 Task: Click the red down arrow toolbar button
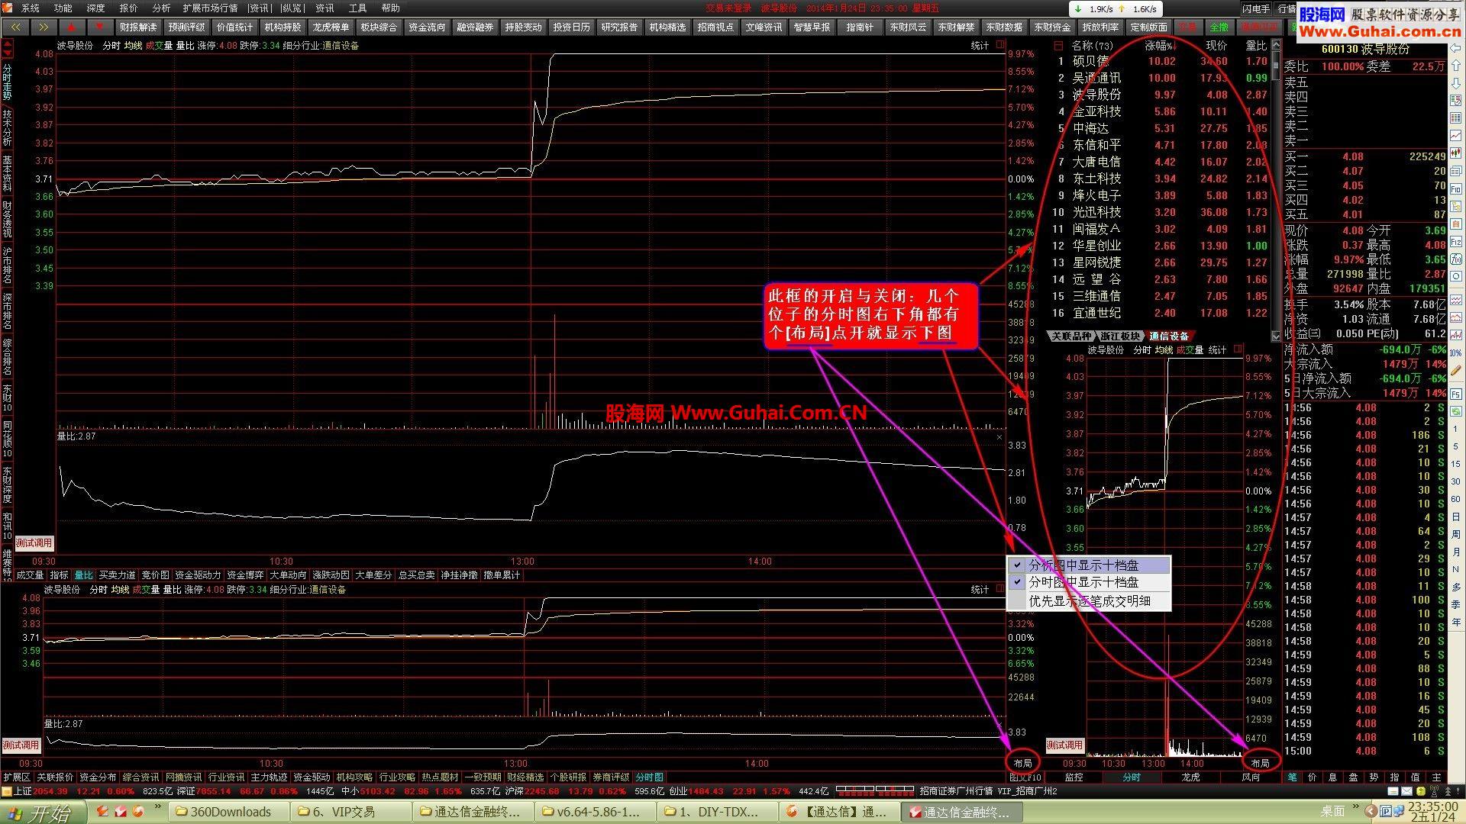pyautogui.click(x=99, y=27)
